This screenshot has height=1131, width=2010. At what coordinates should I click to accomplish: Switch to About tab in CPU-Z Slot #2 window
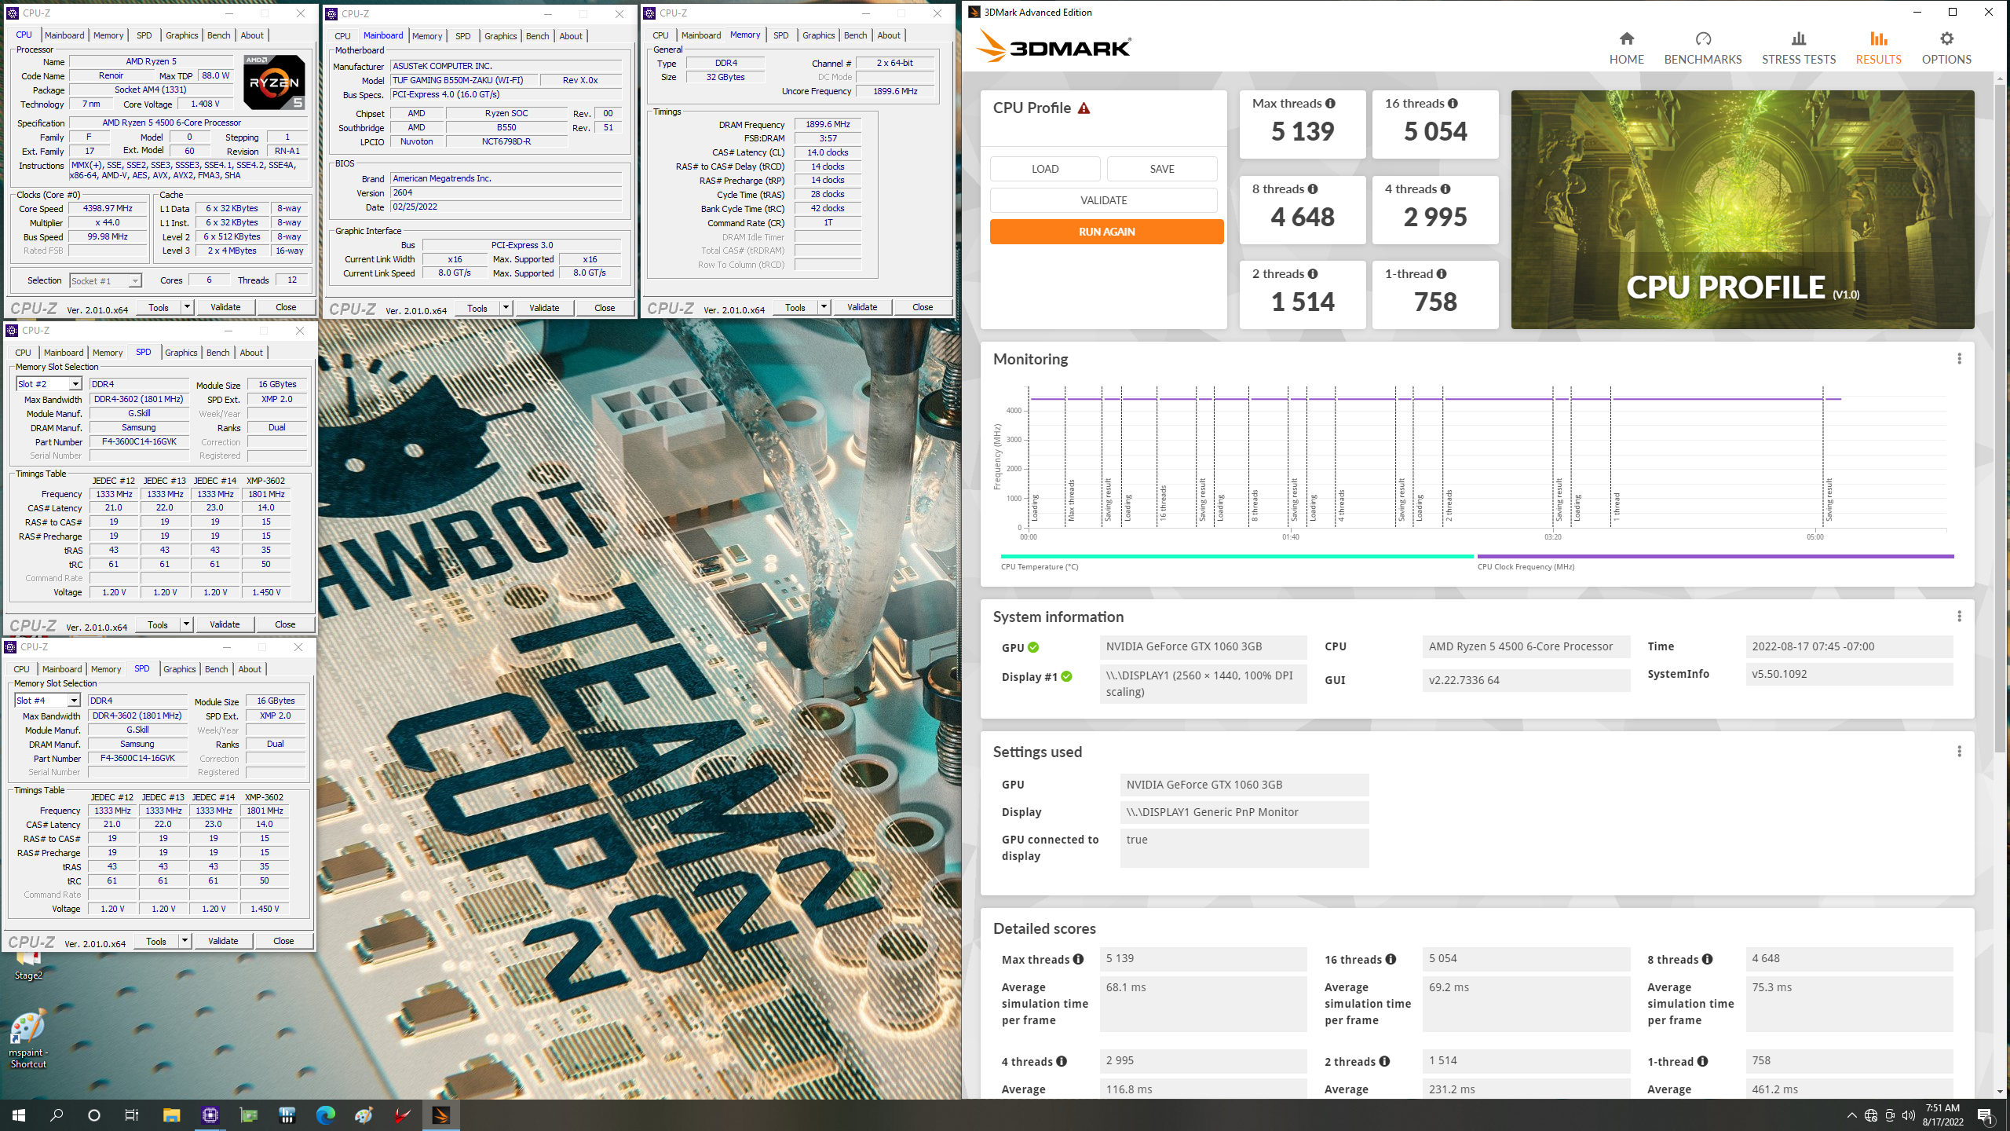(251, 353)
